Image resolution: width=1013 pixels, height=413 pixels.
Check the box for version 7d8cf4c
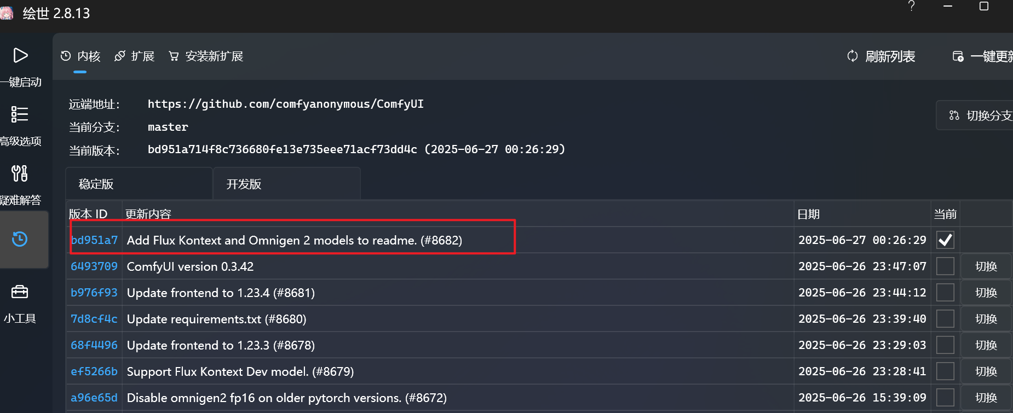pos(945,319)
